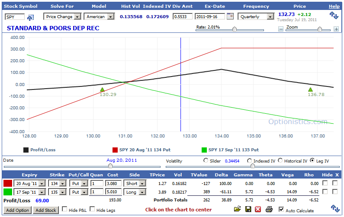This screenshot has width=344, height=217.
Task: Select the Historical IV radio button
Action: click(x=280, y=160)
